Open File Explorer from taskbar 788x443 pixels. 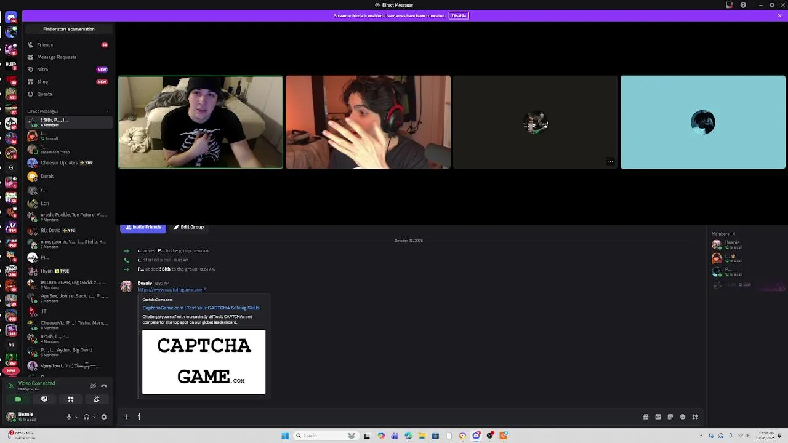tap(422, 436)
